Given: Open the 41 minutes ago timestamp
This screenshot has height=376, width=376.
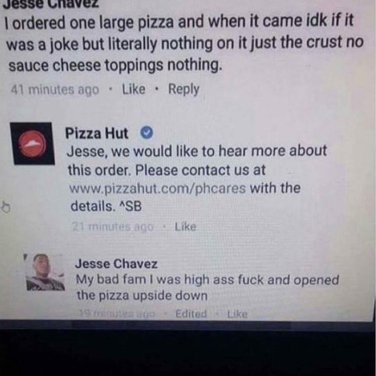Looking at the screenshot, I should point(55,90).
